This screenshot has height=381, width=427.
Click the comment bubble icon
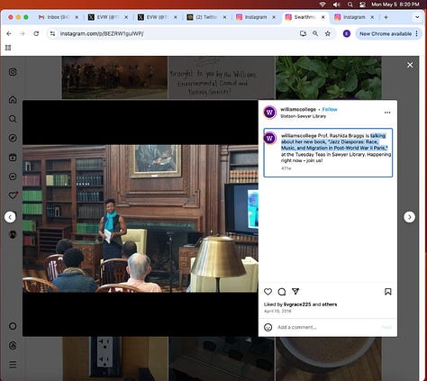(282, 292)
